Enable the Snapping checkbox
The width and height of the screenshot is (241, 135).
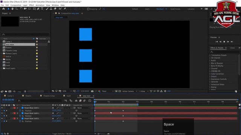(x=88, y=9)
